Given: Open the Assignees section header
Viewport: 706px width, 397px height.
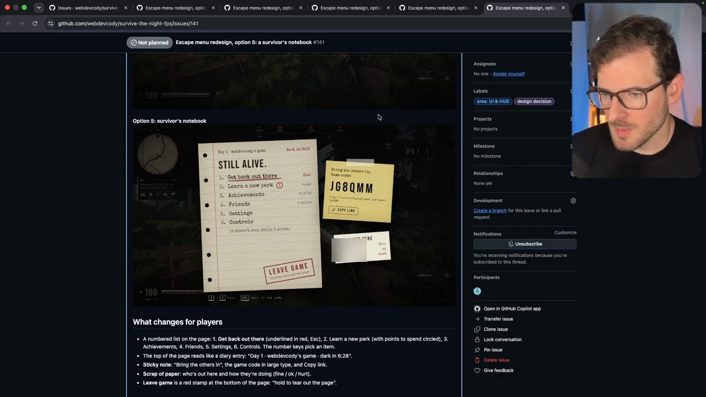Looking at the screenshot, I should (x=484, y=64).
